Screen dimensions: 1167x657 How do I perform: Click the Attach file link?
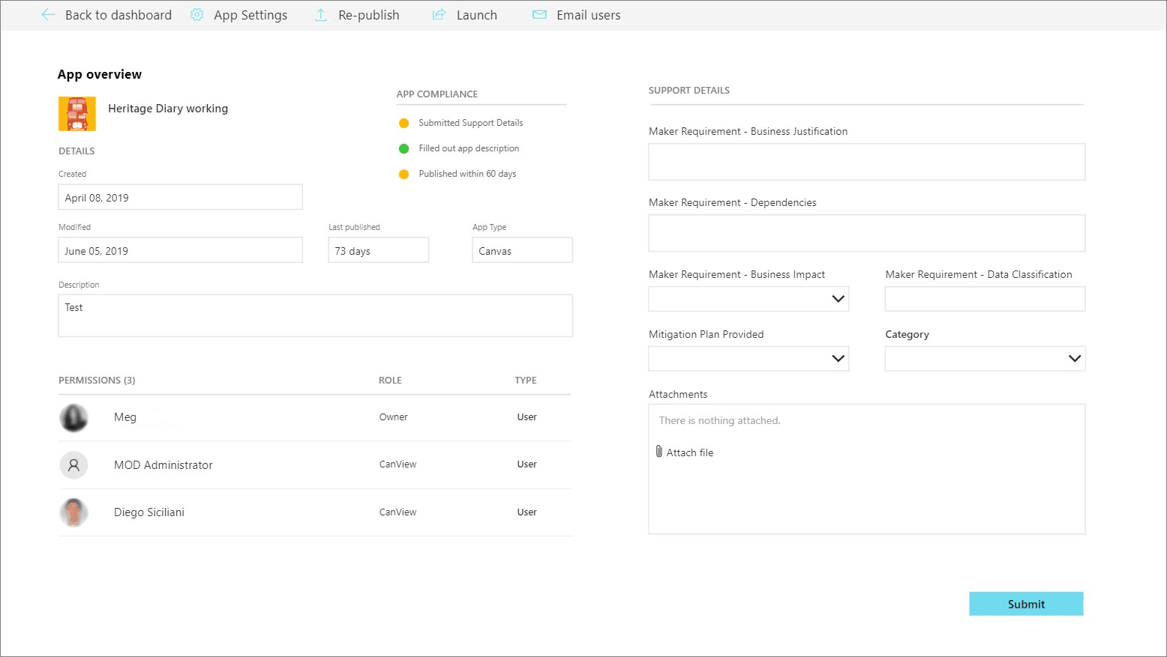coord(689,452)
